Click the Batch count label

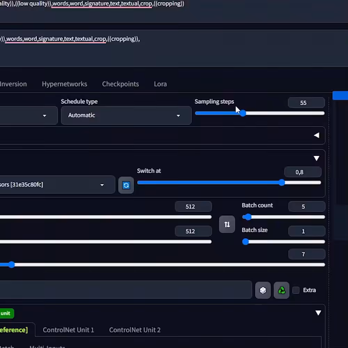(x=257, y=205)
